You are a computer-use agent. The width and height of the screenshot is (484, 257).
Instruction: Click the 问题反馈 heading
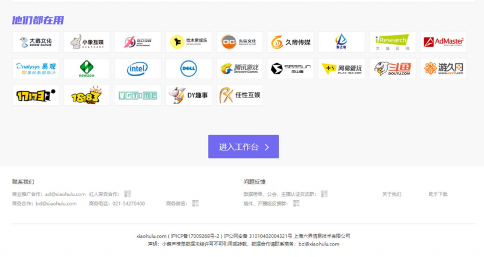[x=254, y=182]
